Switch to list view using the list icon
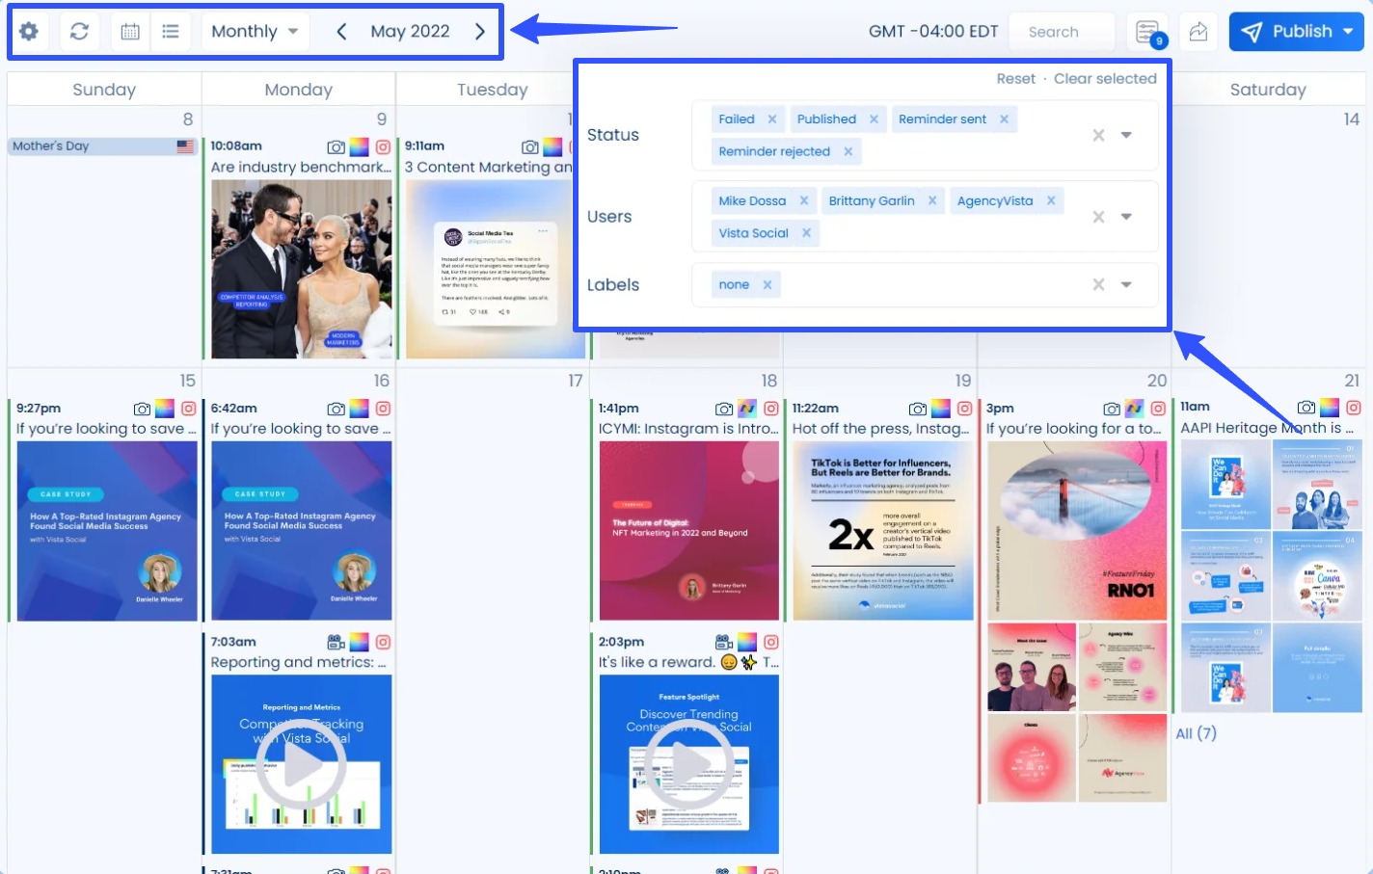Screen dimensions: 1373x874 pos(171,31)
